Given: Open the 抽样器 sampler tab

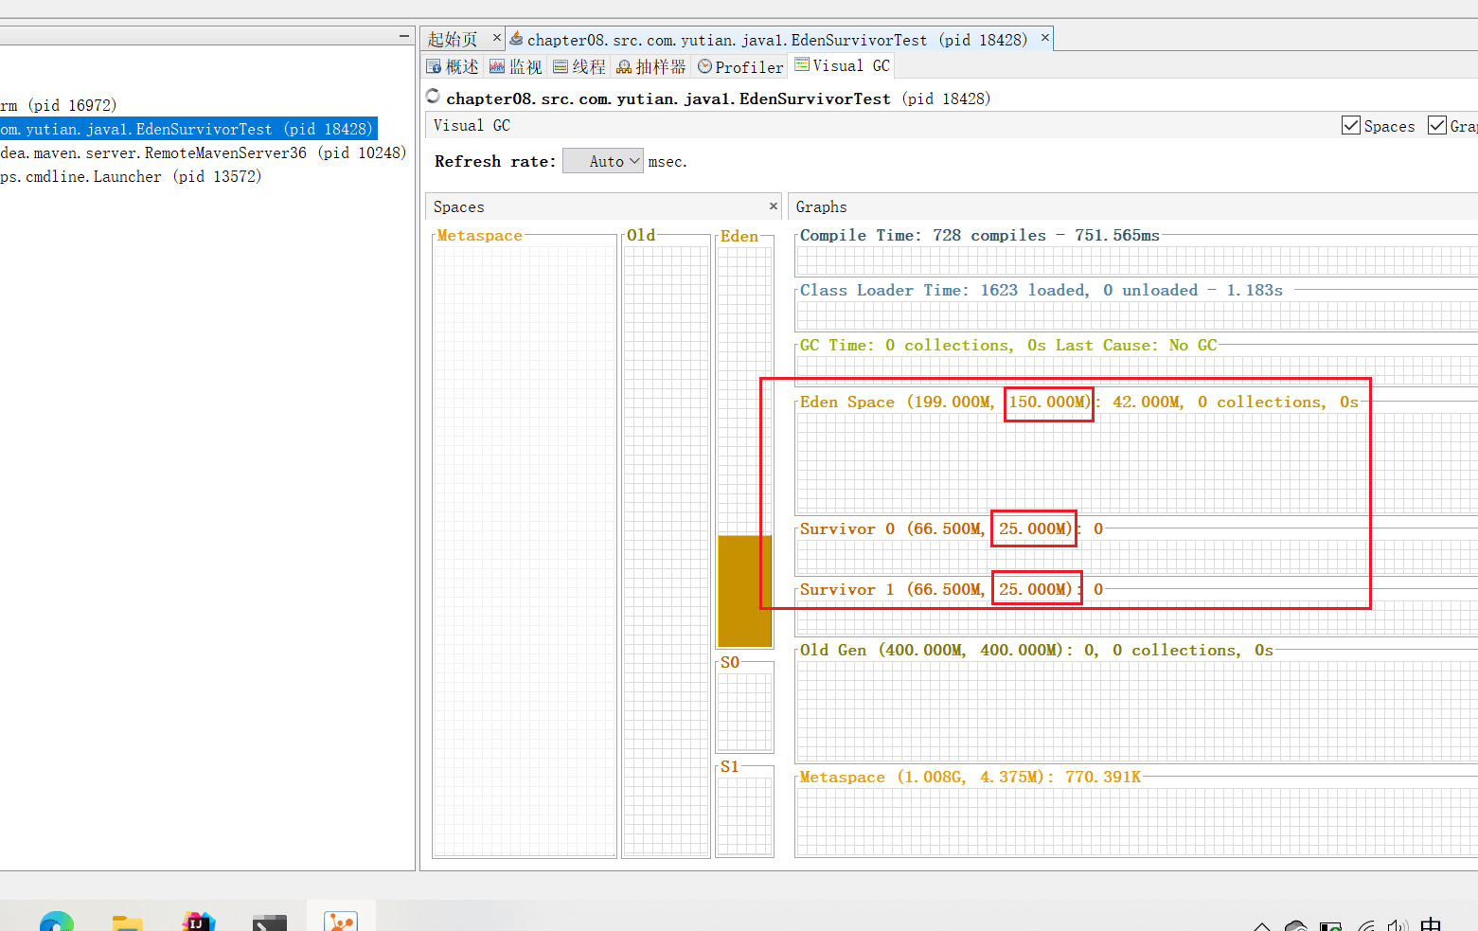Looking at the screenshot, I should (x=651, y=66).
